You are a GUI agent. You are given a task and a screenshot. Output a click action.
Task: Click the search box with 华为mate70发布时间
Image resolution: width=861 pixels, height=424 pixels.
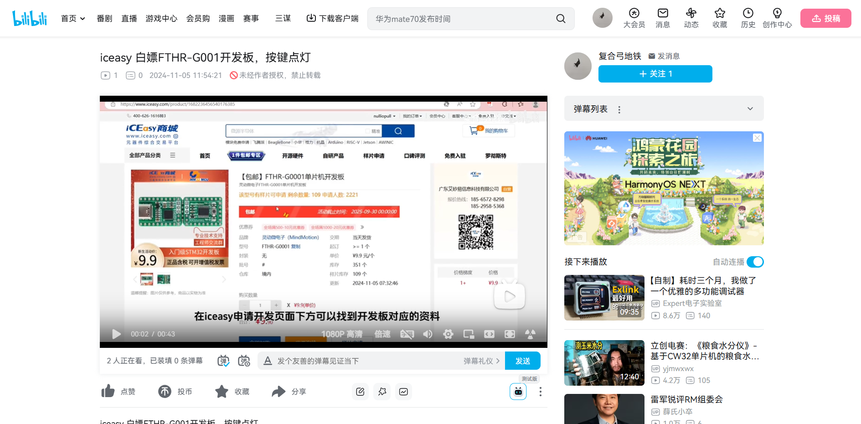[460, 19]
